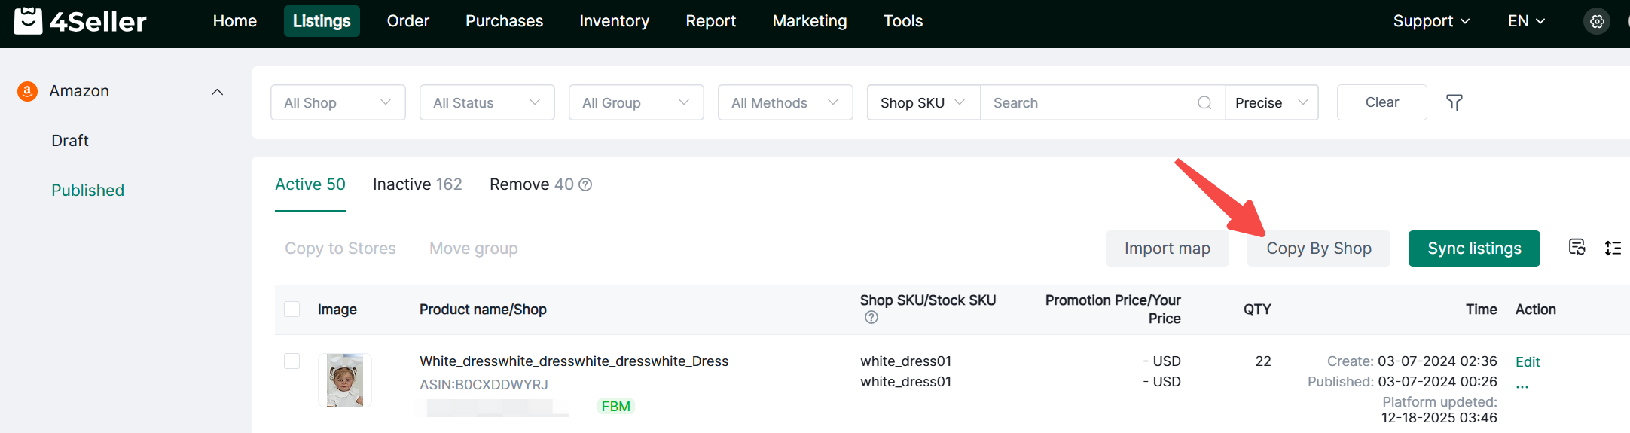Switch to the Inactive 162 tab
The width and height of the screenshot is (1630, 433).
[x=417, y=184]
